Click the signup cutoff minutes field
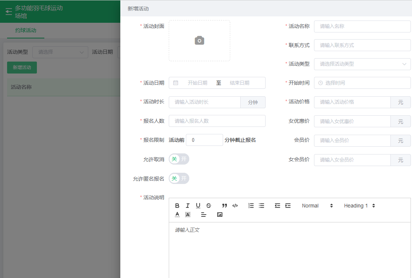Image resolution: width=412 pixels, height=278 pixels. [205, 140]
